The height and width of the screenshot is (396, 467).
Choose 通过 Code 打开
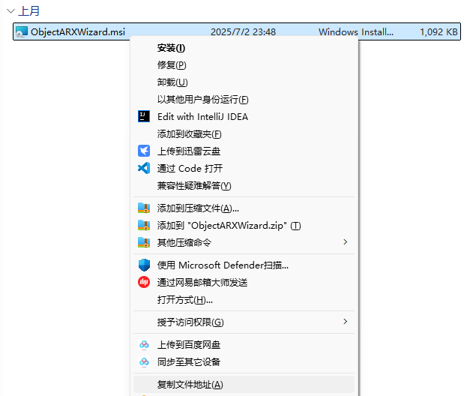(x=190, y=169)
